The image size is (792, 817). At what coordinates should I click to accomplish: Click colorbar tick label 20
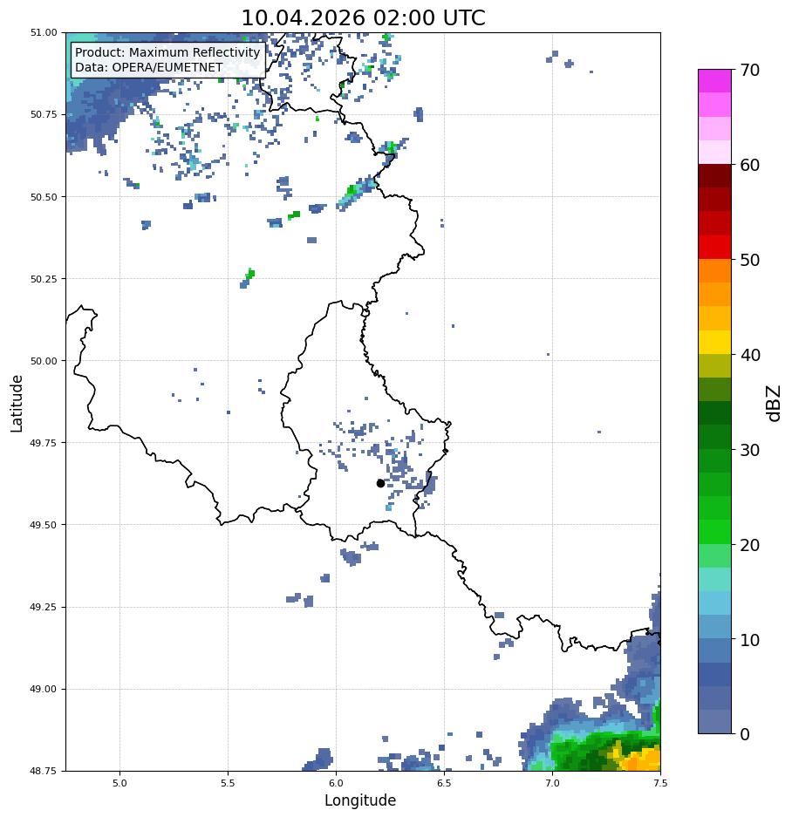pyautogui.click(x=750, y=545)
